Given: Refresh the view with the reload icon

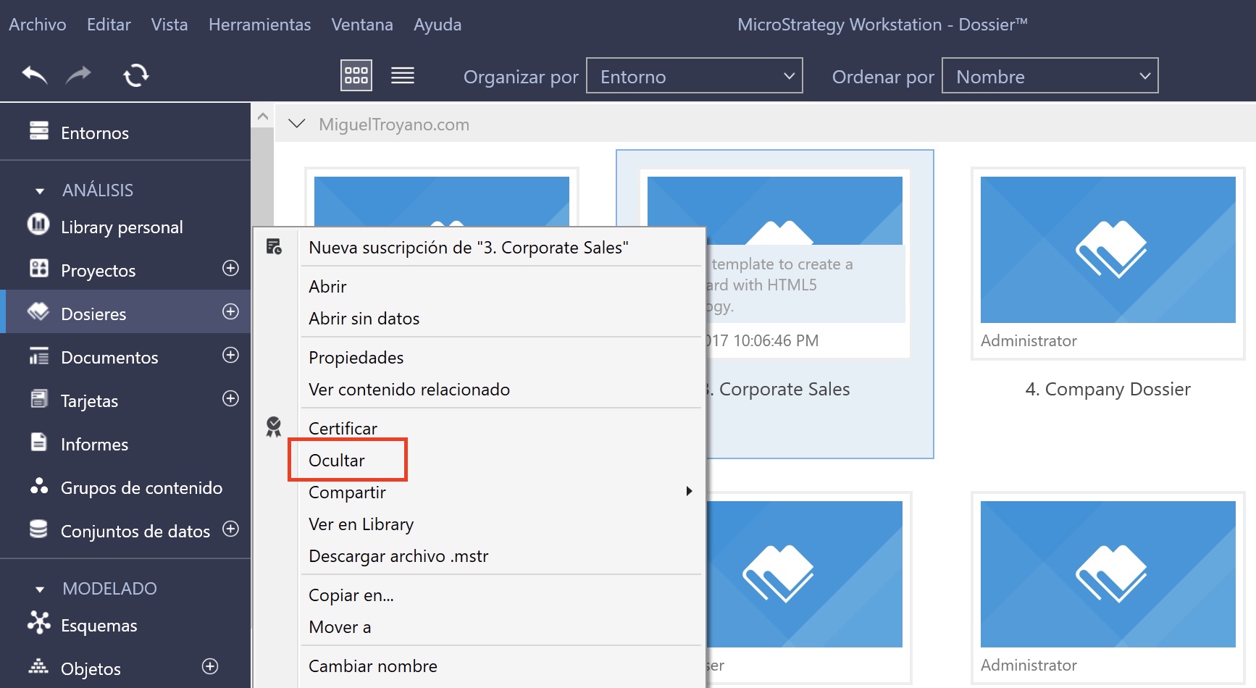Looking at the screenshot, I should (x=135, y=75).
